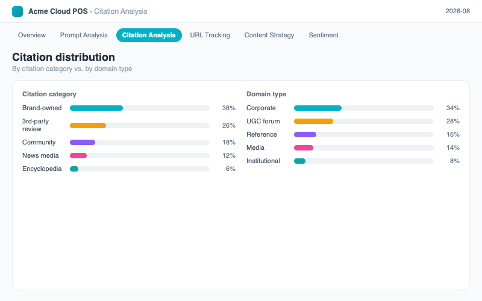Click the 38% Brand-owned value

(x=229, y=108)
